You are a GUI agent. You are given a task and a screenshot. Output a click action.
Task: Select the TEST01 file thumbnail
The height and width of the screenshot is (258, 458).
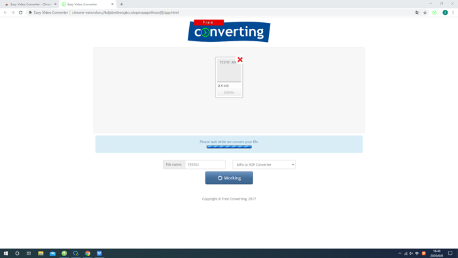point(229,71)
